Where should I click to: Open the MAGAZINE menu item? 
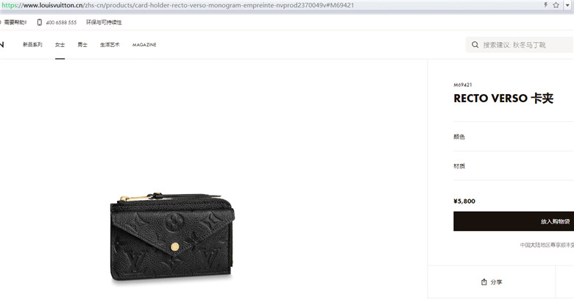click(x=144, y=45)
